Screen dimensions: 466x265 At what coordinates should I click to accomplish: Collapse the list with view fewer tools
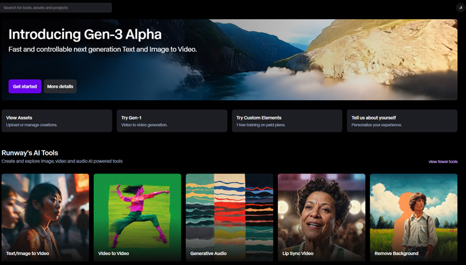pyautogui.click(x=442, y=162)
